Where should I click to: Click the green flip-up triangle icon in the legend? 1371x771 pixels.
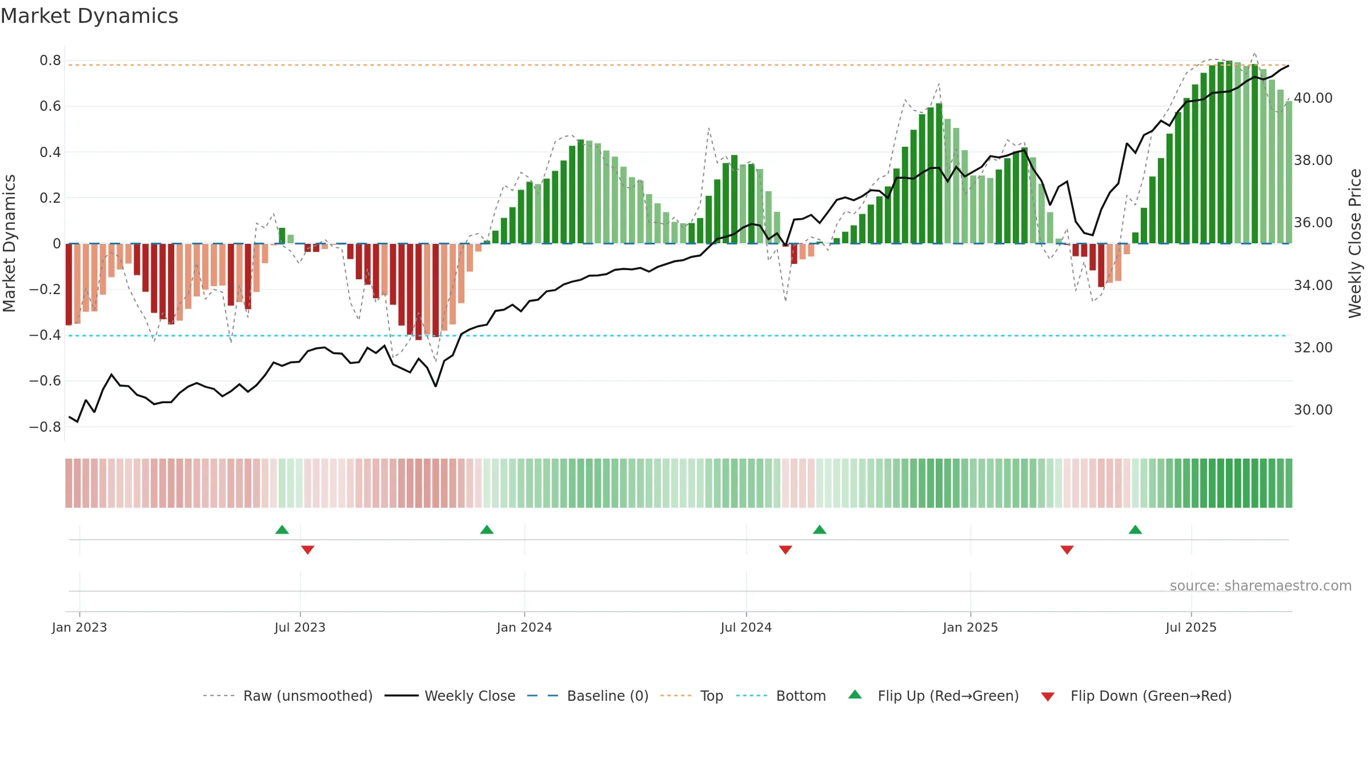(855, 694)
